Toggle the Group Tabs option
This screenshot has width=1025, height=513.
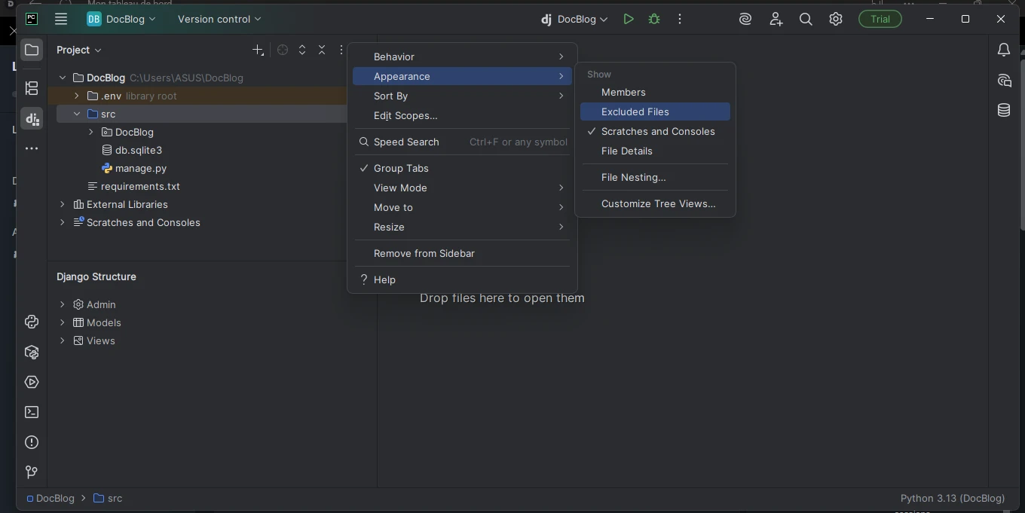[x=401, y=168]
